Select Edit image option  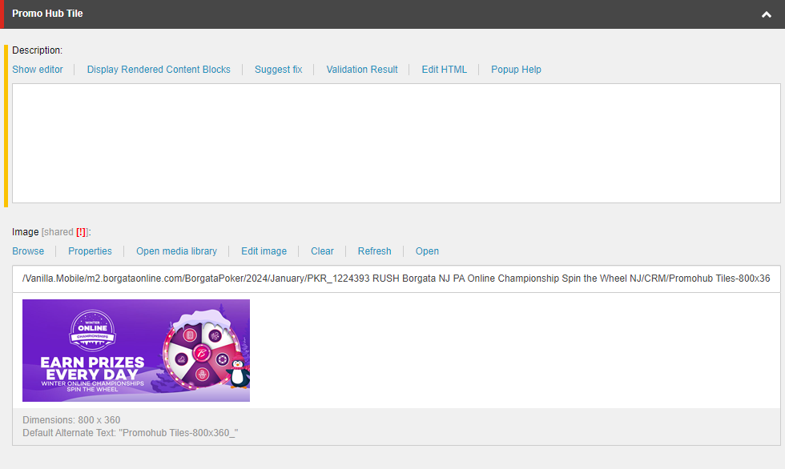[x=264, y=251]
